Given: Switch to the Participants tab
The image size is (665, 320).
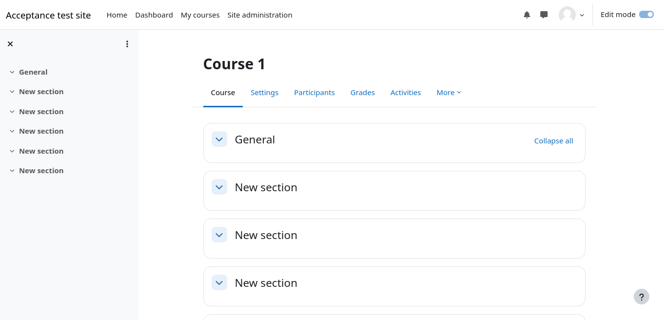Looking at the screenshot, I should click(314, 93).
